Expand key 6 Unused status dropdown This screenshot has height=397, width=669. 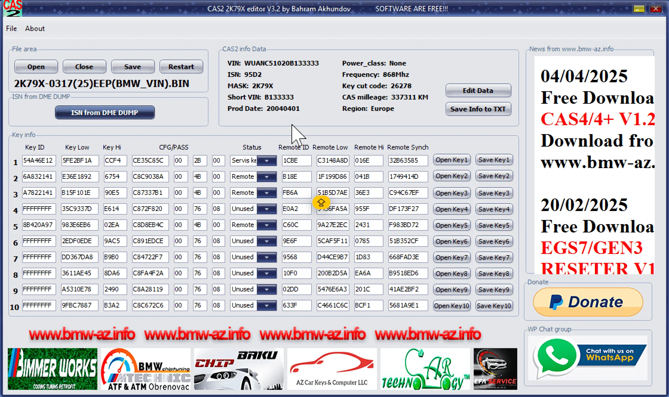pos(267,241)
